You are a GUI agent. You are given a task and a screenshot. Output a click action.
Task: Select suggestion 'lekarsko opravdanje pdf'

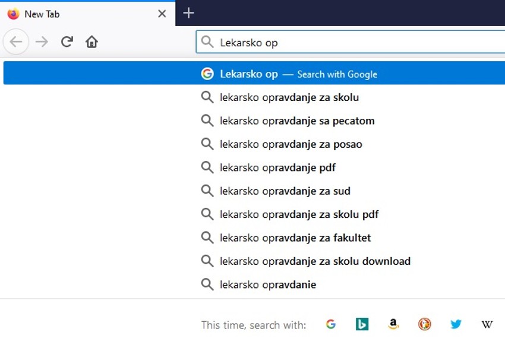pyautogui.click(x=277, y=167)
